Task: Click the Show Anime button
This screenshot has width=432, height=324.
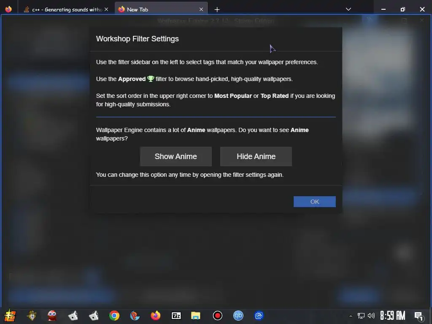Action: [176, 157]
